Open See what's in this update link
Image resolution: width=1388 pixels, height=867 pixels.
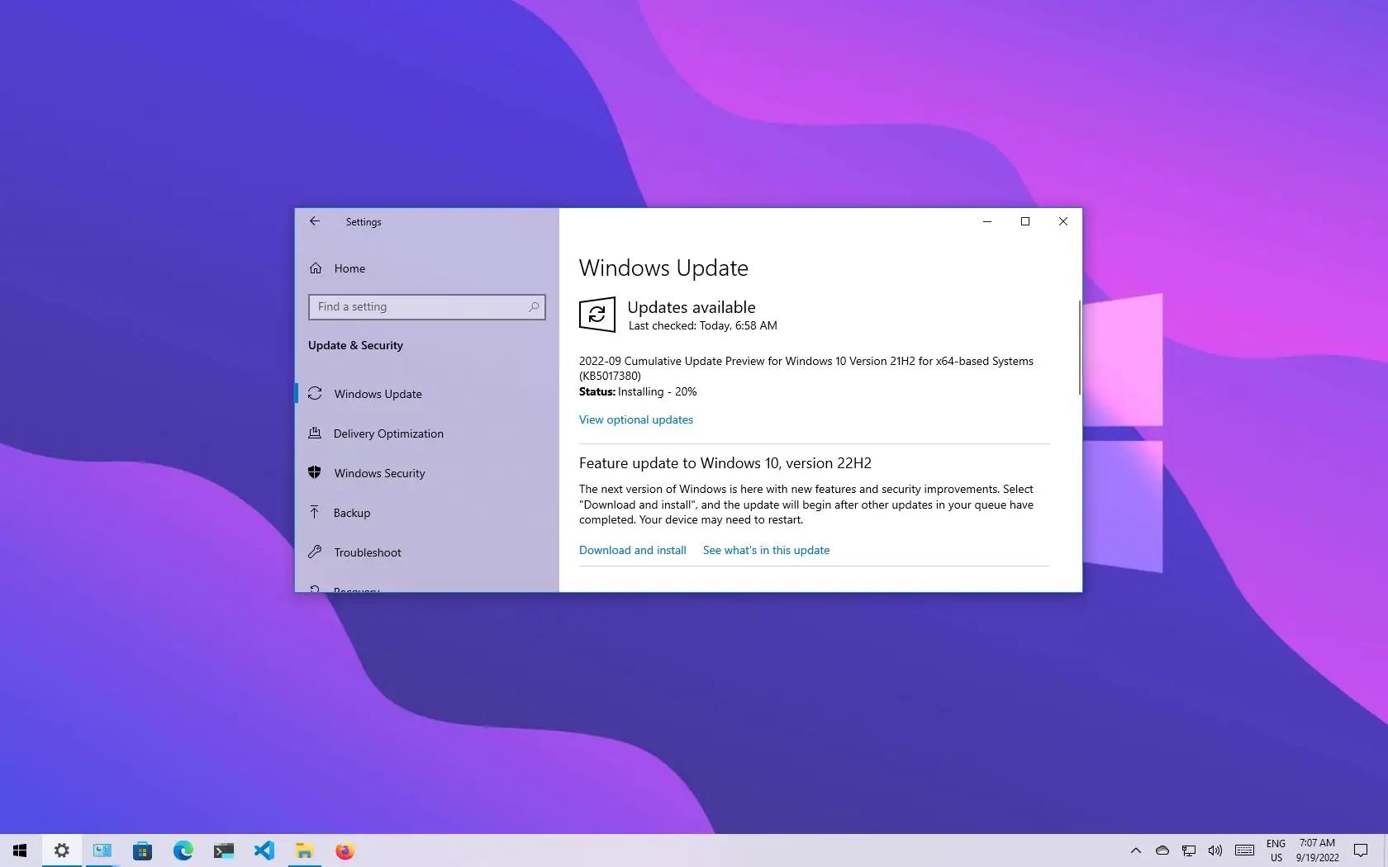[766, 550]
